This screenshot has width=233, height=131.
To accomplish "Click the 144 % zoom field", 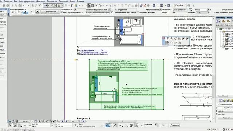I will 25,121.
